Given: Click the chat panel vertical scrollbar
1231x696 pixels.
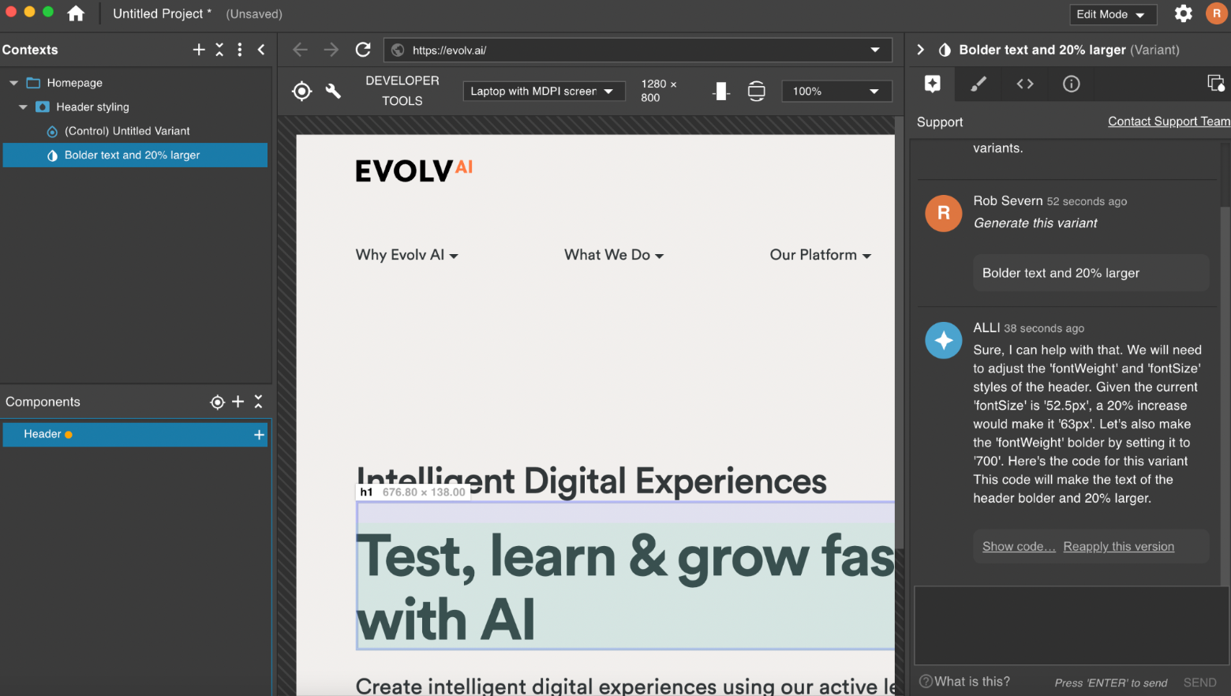Looking at the screenshot, I should point(1225,395).
